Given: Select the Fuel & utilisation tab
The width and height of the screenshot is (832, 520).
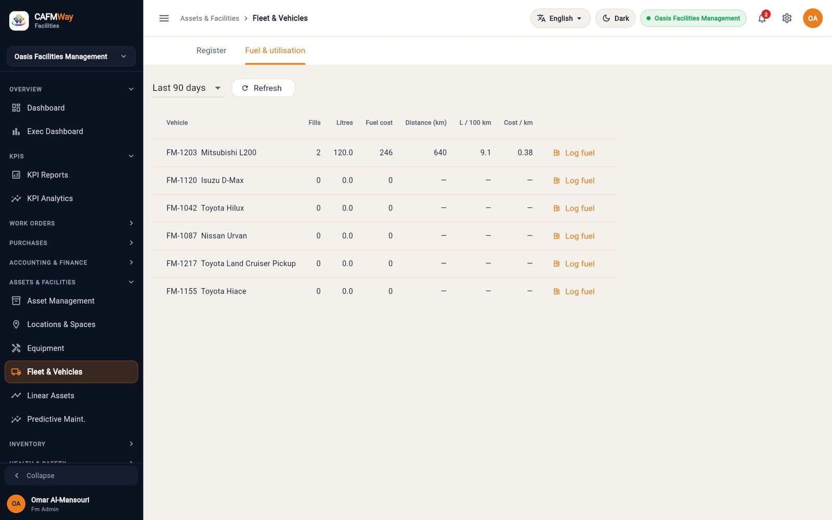Looking at the screenshot, I should (x=275, y=50).
